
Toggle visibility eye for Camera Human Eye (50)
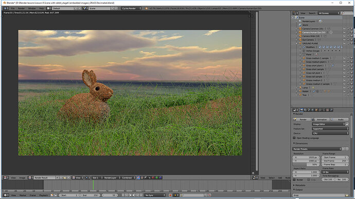click(344, 32)
